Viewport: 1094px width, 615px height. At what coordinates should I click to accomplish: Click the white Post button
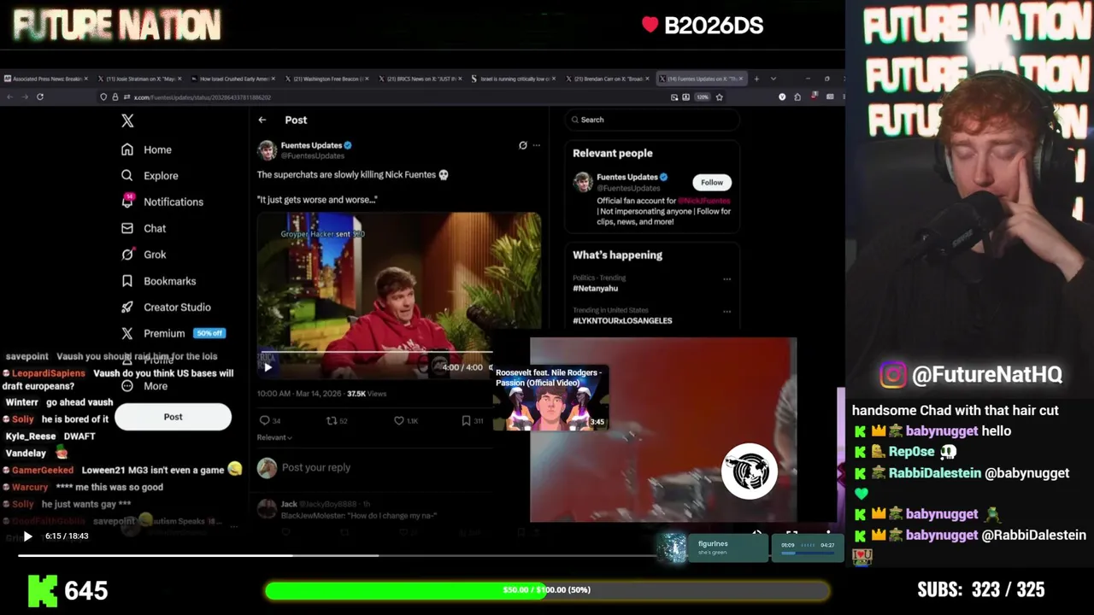[173, 417]
